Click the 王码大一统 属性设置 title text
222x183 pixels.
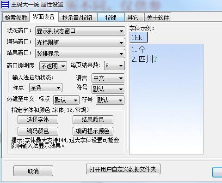(x=37, y=4)
